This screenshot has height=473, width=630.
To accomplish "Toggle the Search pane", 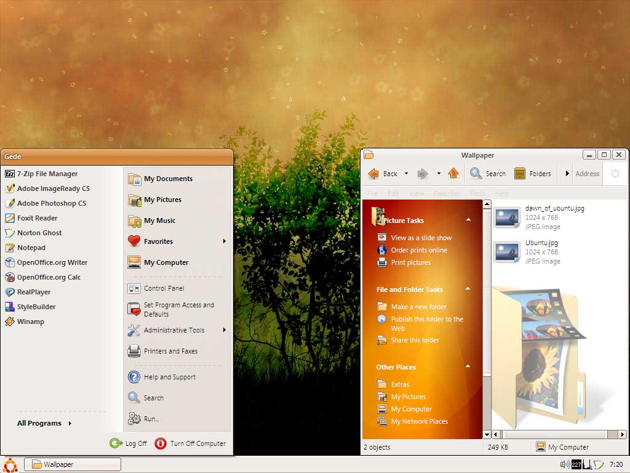I will tap(487, 174).
